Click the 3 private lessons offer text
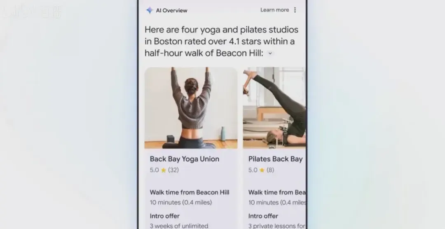The height and width of the screenshot is (229, 445). (277, 226)
